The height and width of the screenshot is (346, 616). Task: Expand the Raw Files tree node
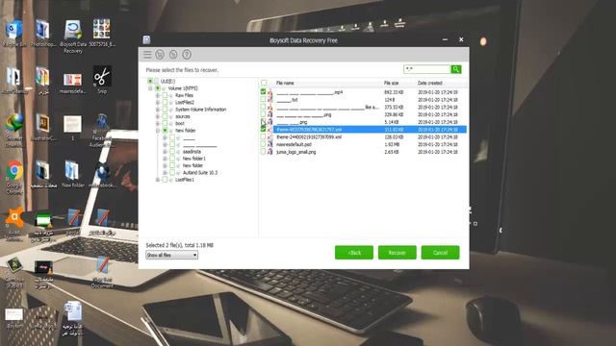158,95
